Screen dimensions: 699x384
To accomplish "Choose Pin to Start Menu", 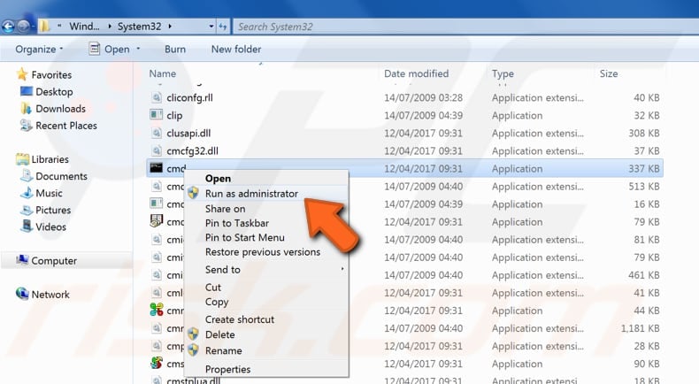I will point(245,238).
